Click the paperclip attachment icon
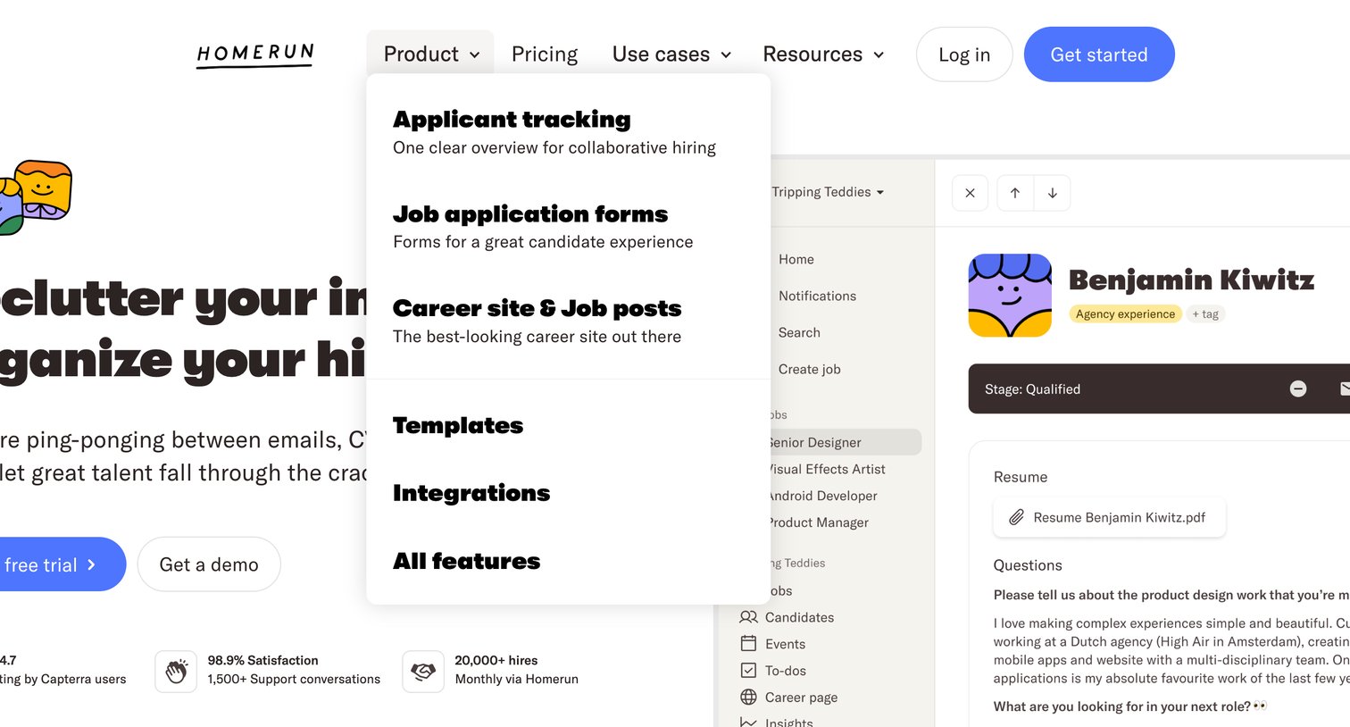 pyautogui.click(x=1016, y=517)
